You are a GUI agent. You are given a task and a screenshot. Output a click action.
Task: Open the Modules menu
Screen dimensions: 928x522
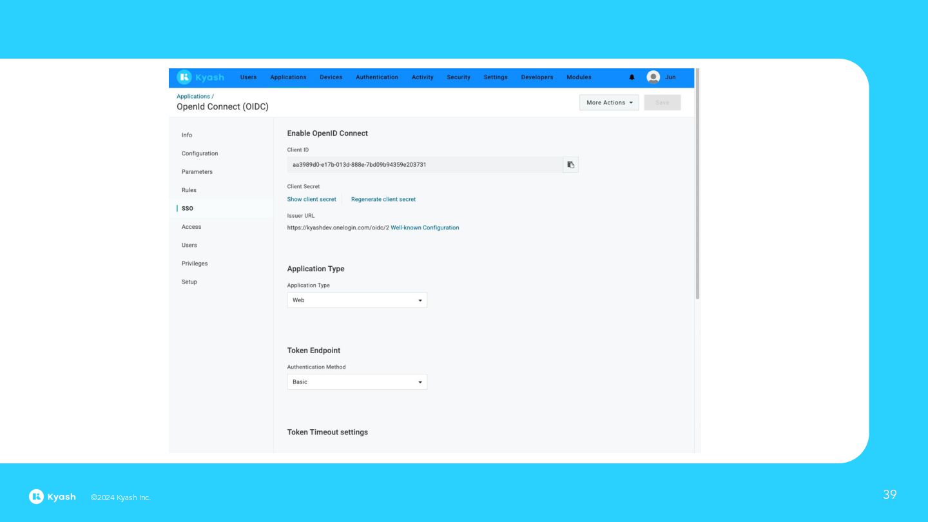[579, 77]
